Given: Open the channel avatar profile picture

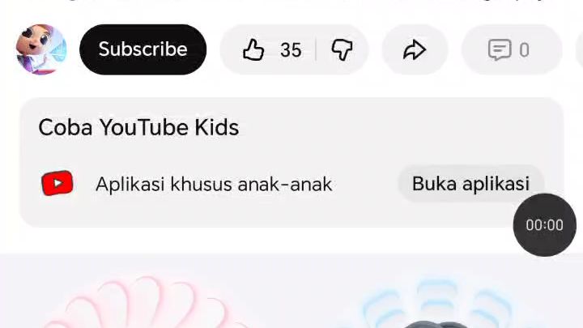Looking at the screenshot, I should point(41,49).
